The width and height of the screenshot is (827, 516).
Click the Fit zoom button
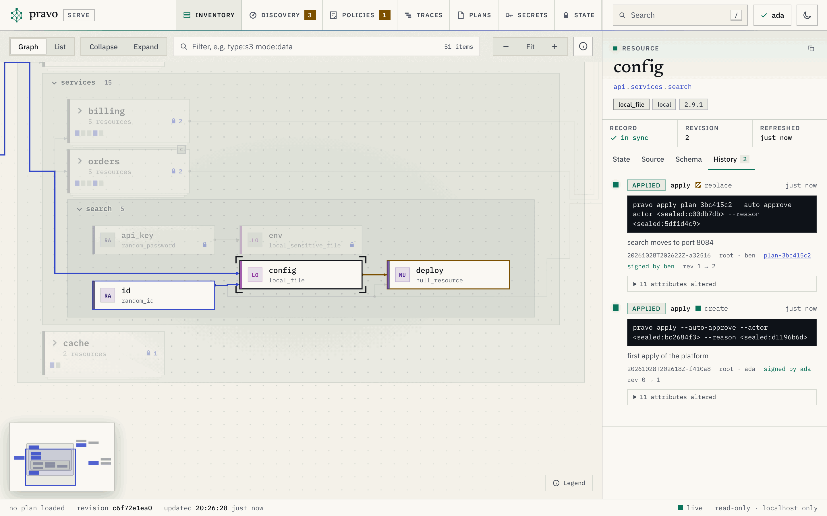[x=530, y=46]
